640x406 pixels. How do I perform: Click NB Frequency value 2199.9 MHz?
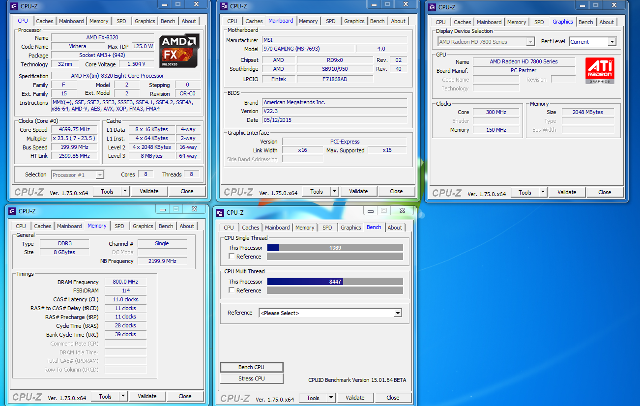[x=162, y=261]
